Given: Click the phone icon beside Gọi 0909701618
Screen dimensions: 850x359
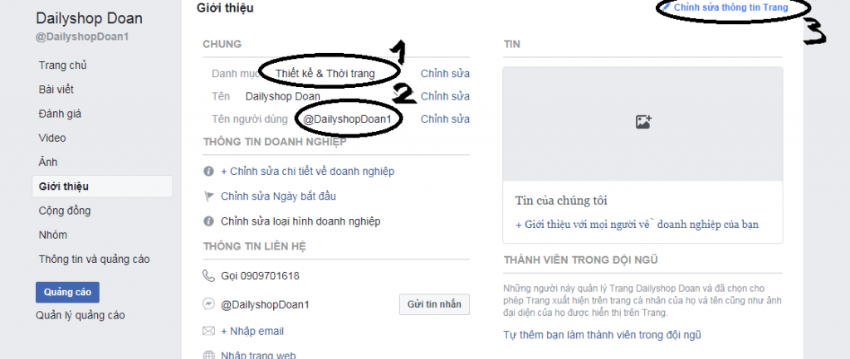Looking at the screenshot, I should (208, 275).
